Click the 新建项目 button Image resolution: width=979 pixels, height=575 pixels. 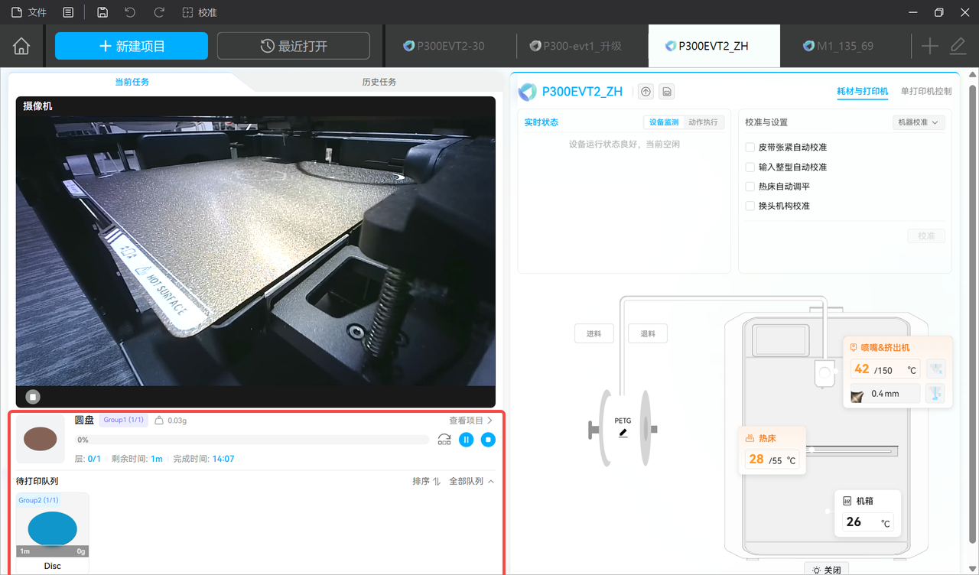click(x=132, y=46)
